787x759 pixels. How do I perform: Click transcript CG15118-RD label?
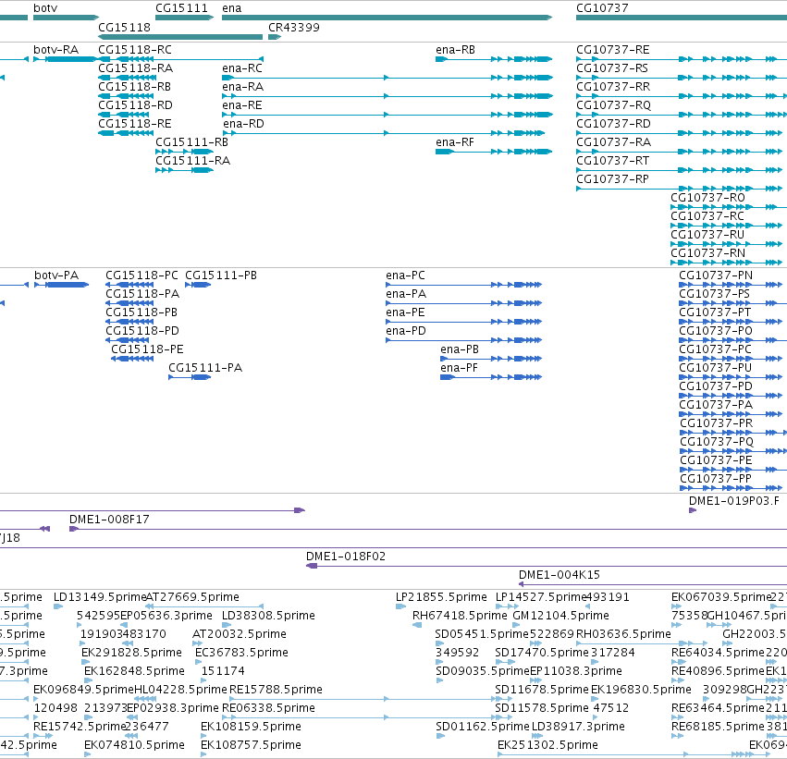coord(135,105)
